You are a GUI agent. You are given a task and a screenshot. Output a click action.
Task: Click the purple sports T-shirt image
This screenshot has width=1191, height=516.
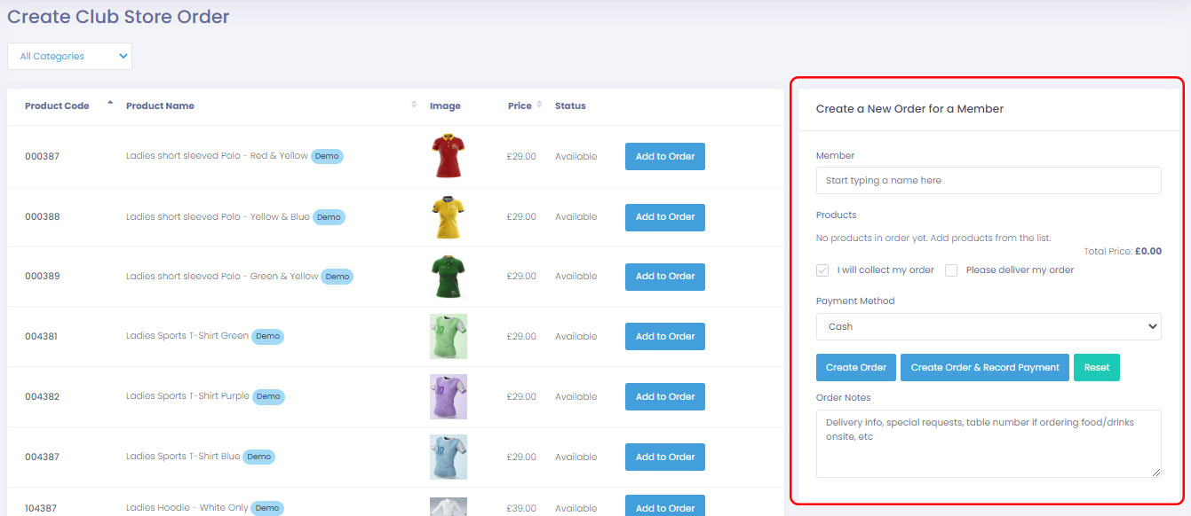448,396
